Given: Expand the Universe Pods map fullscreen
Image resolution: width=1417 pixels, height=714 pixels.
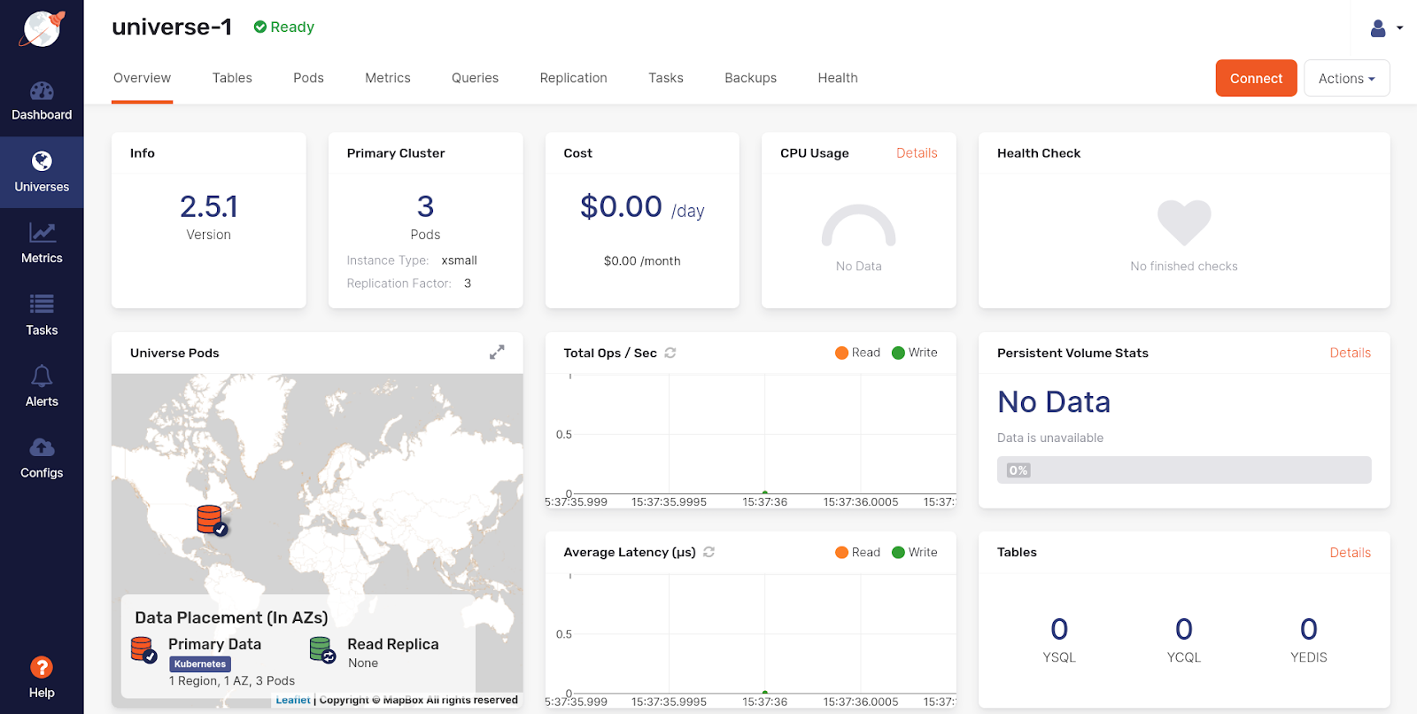Looking at the screenshot, I should [497, 353].
